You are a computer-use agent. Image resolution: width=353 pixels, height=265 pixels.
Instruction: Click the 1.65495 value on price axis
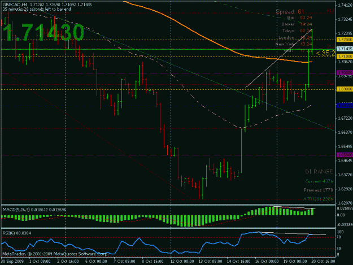tap(345, 146)
